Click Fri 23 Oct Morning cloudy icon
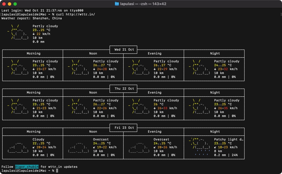The image size is (282, 174). click(18, 147)
